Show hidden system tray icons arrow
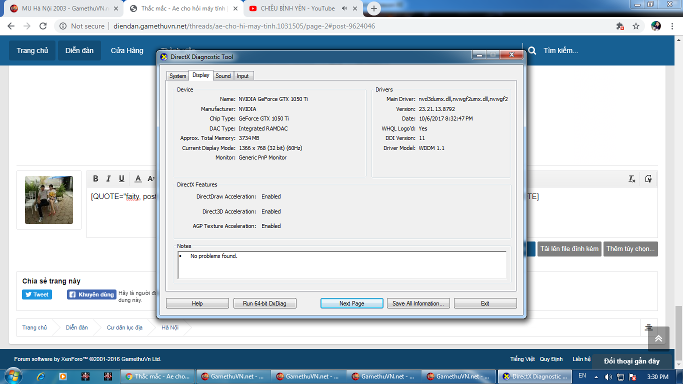The width and height of the screenshot is (683, 384). [596, 376]
